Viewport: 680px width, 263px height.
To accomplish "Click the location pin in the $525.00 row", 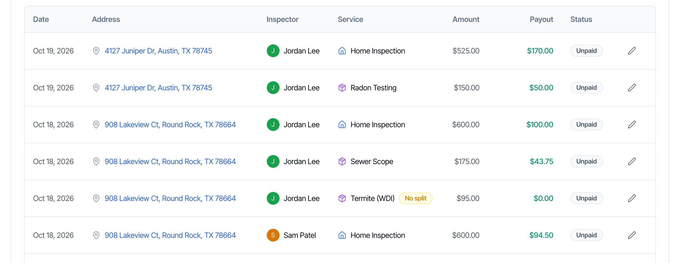I will (x=96, y=51).
